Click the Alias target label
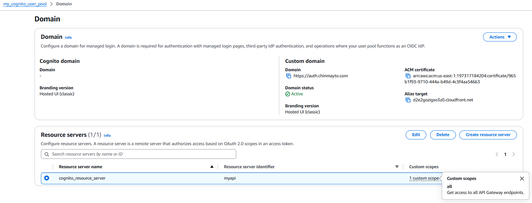532x203 pixels. coord(416,94)
